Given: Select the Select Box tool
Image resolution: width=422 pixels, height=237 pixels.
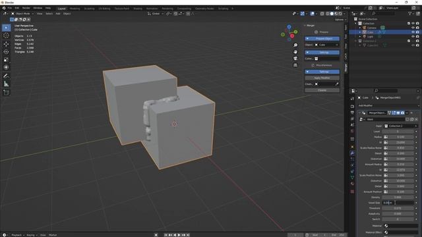Looking at the screenshot, I should pos(6,28).
